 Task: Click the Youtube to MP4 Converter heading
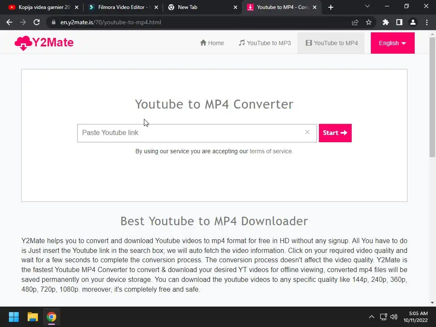pyautogui.click(x=214, y=104)
